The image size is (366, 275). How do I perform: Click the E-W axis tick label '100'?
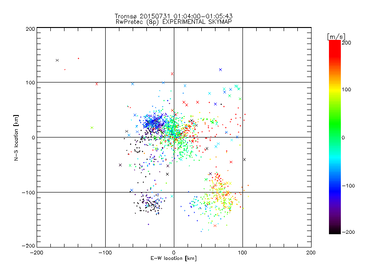[x=242, y=253]
